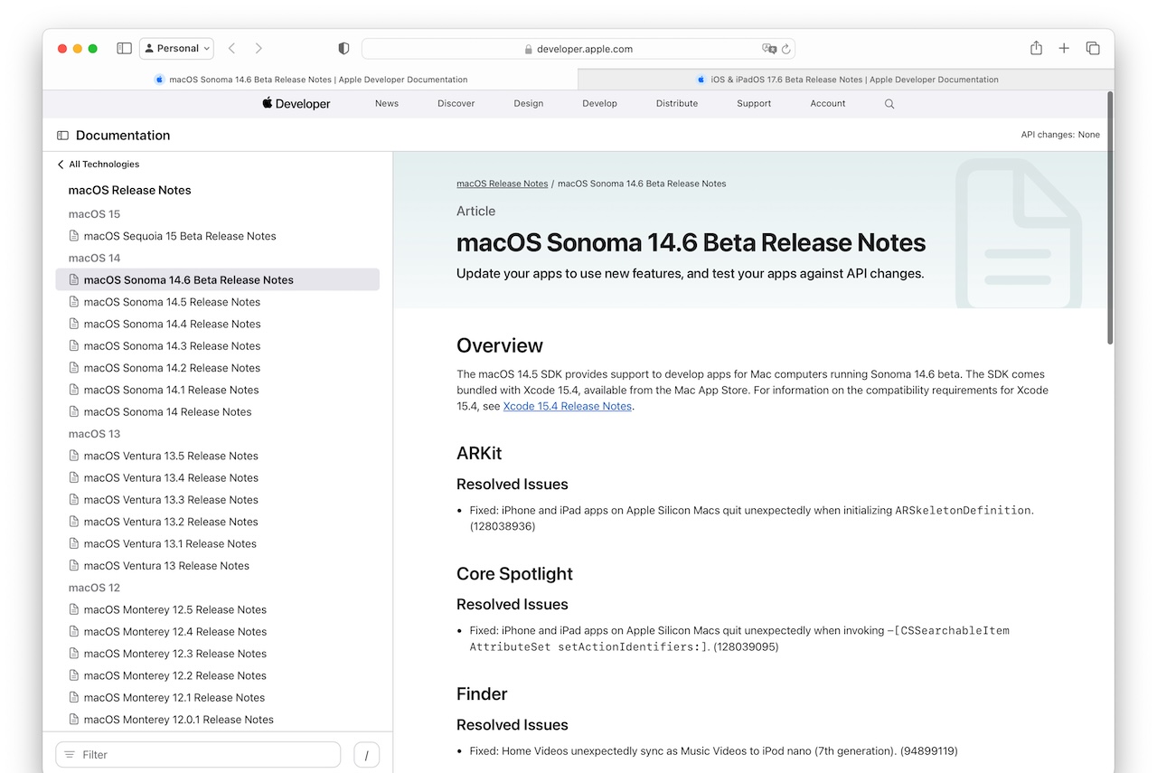Switch to iOS & iPadOS 17.6 Beta tab
Image resolution: width=1157 pixels, height=773 pixels.
846,80
